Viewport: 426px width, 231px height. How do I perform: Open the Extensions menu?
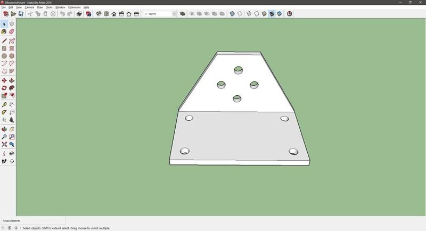[75, 7]
